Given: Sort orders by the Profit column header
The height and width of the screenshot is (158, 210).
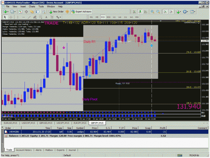Looking at the screenshot, I should pyautogui.click(x=159, y=128).
